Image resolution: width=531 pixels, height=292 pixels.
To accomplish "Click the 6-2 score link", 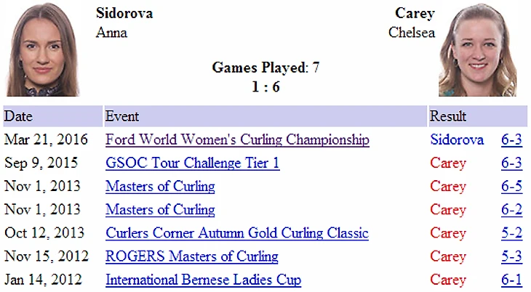I will coord(511,210).
